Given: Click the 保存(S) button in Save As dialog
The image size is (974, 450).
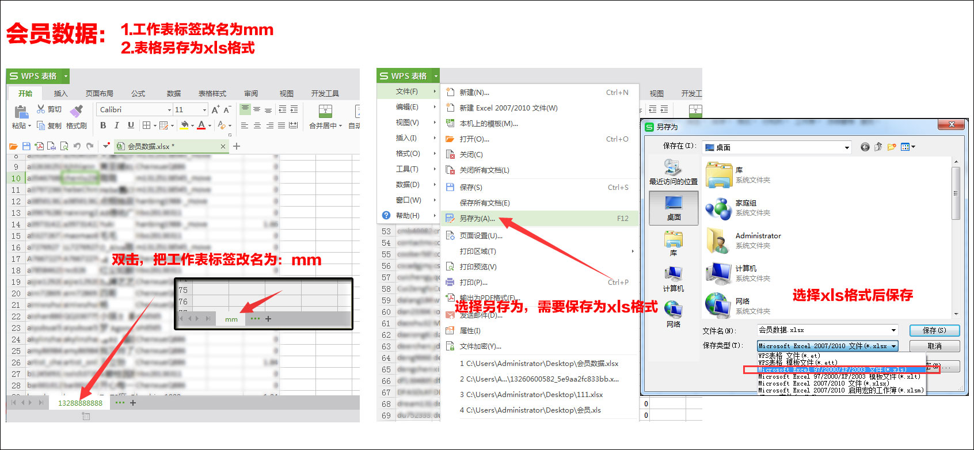Looking at the screenshot, I should 934,330.
